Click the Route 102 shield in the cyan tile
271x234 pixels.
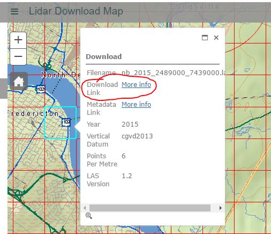click(66, 122)
